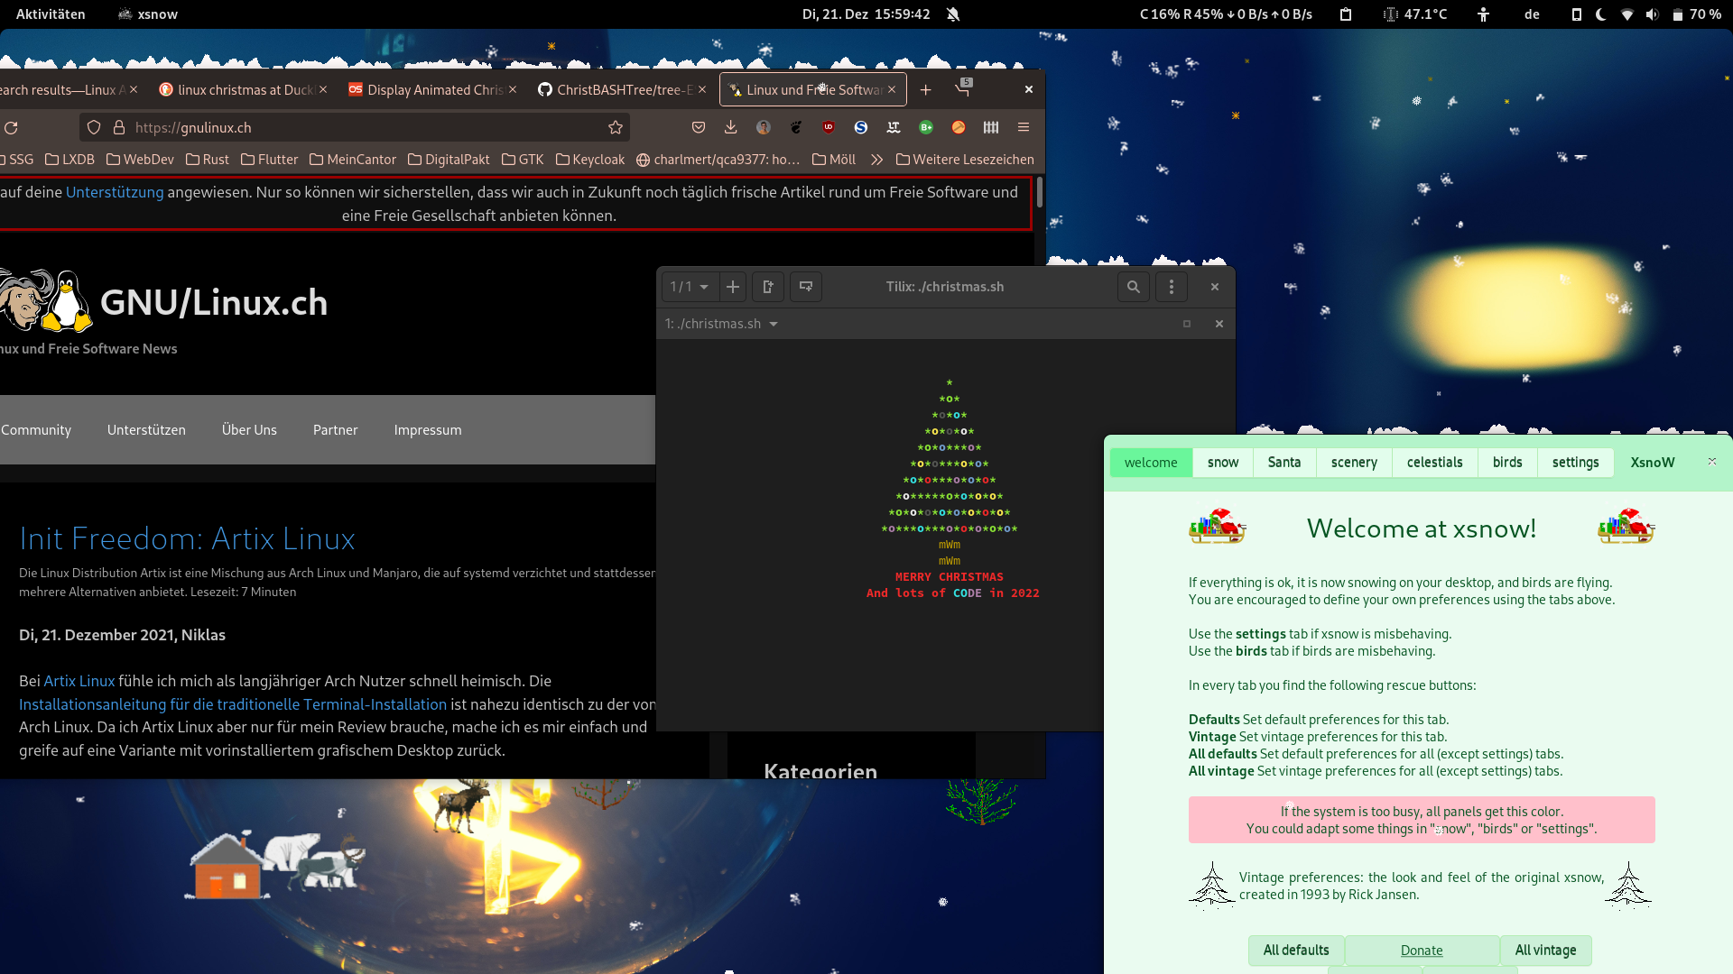Screen dimensions: 1733x974
Task: Open synced tabs list with badge 5
Action: coord(963,89)
